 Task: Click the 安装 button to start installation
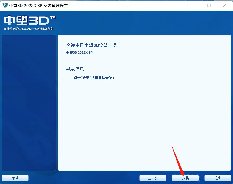185,178
